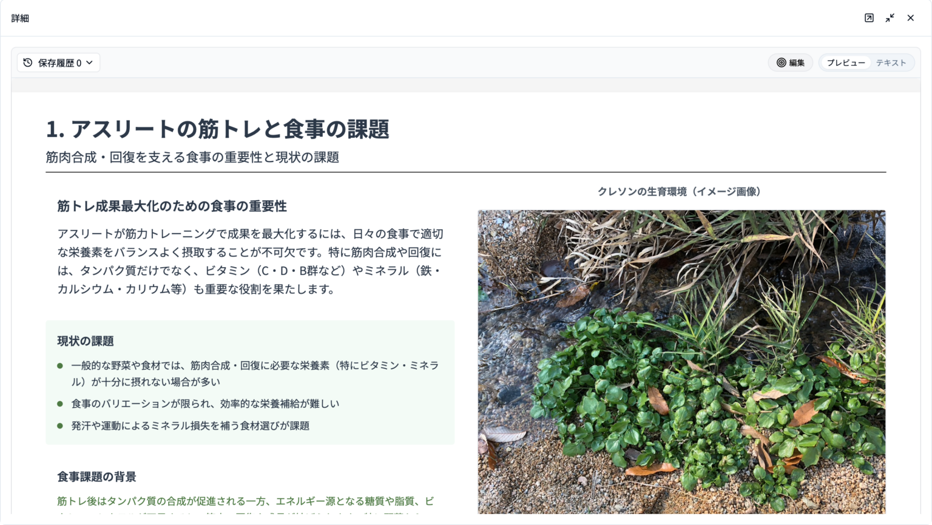The width and height of the screenshot is (932, 525).
Task: Click the target icon beside 編集
Action: (x=782, y=63)
